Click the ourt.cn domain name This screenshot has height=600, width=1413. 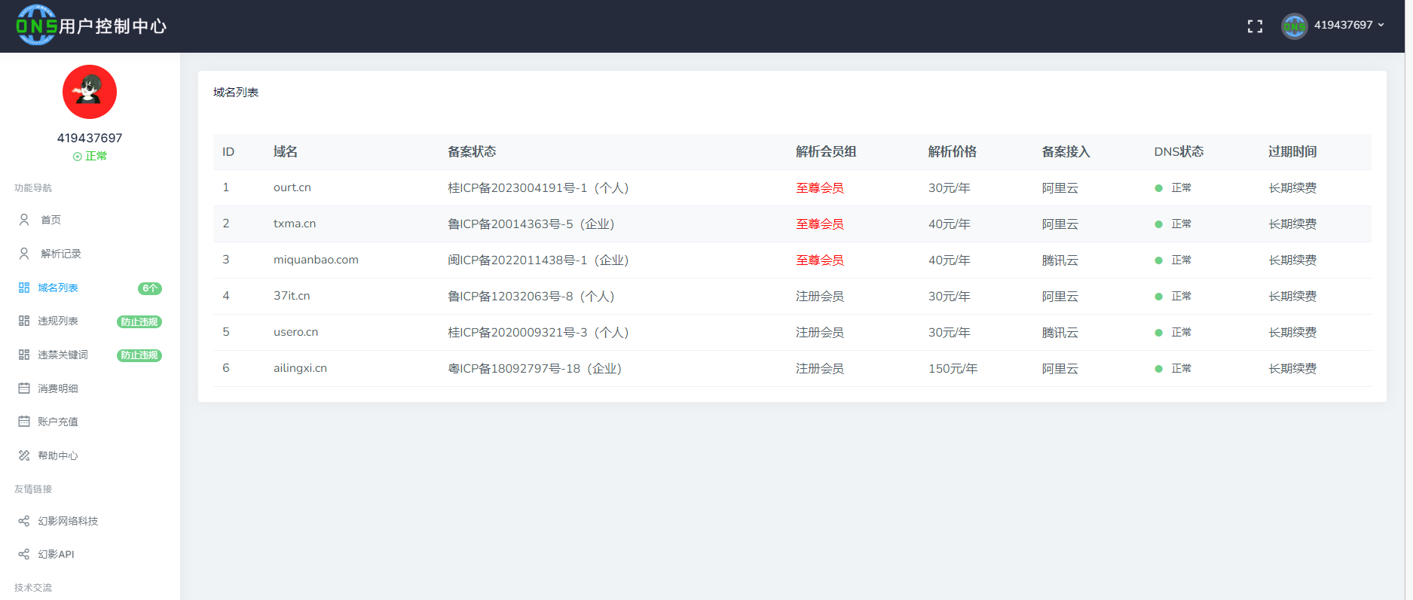(x=292, y=187)
